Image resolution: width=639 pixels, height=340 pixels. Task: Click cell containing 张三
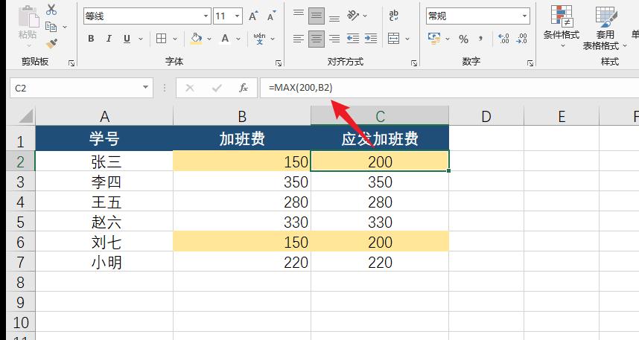pyautogui.click(x=104, y=161)
